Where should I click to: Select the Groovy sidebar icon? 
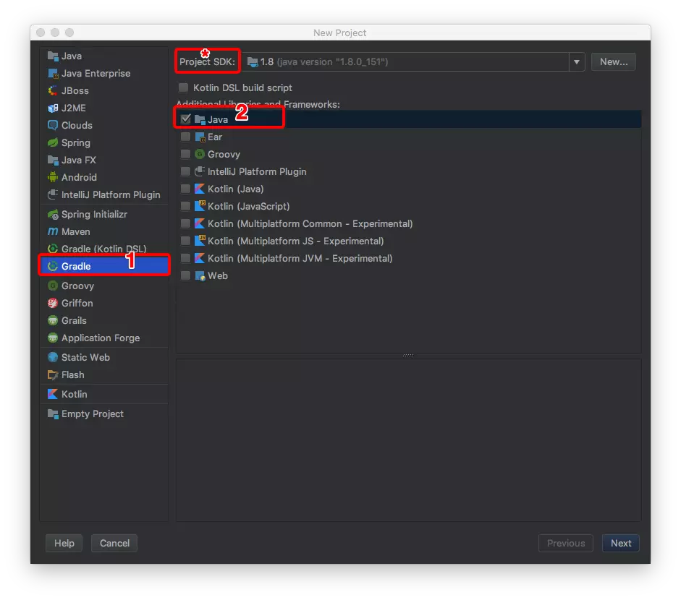pos(53,286)
